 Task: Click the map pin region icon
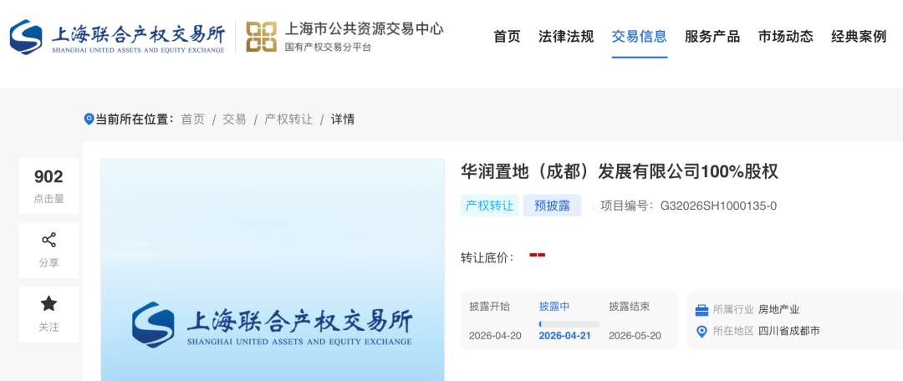coord(702,332)
